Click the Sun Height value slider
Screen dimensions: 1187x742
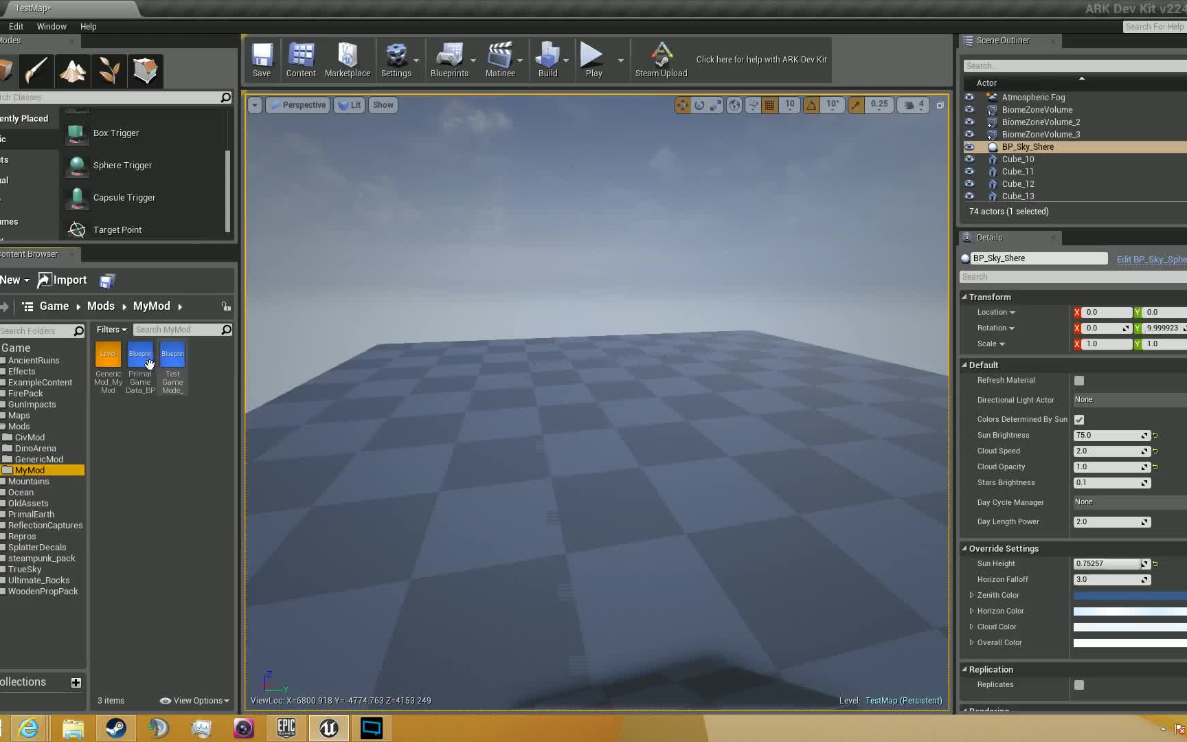tap(1111, 564)
